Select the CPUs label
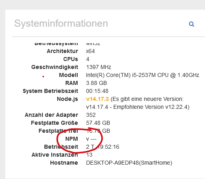This screenshot has height=179, width=205. pyautogui.click(x=70, y=59)
